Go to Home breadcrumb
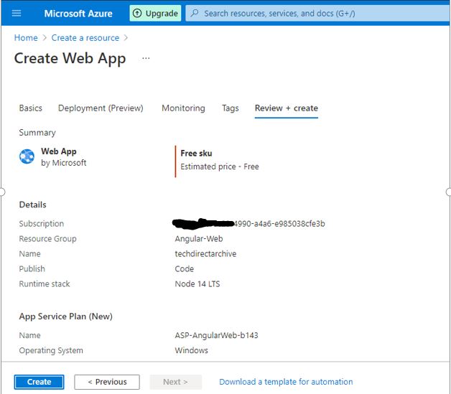 (x=26, y=37)
